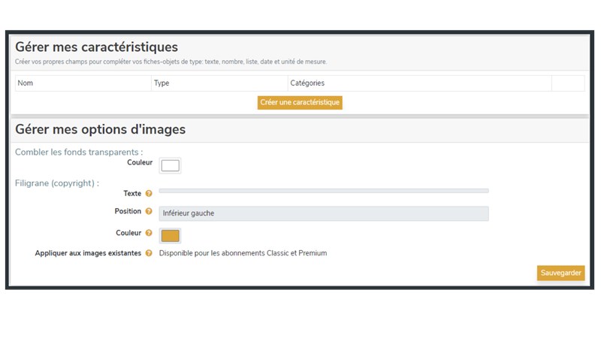Save settings with the Sauvegarder button
This screenshot has height=338, width=601.
[x=560, y=273]
